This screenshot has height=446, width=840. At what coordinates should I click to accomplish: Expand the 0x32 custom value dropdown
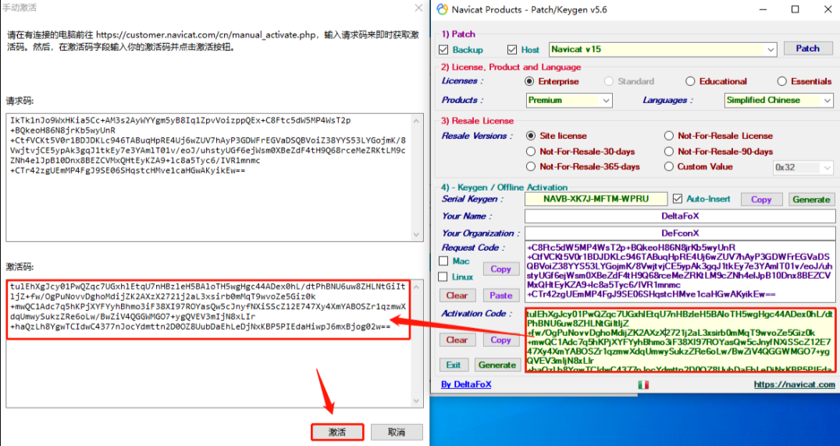coord(828,167)
